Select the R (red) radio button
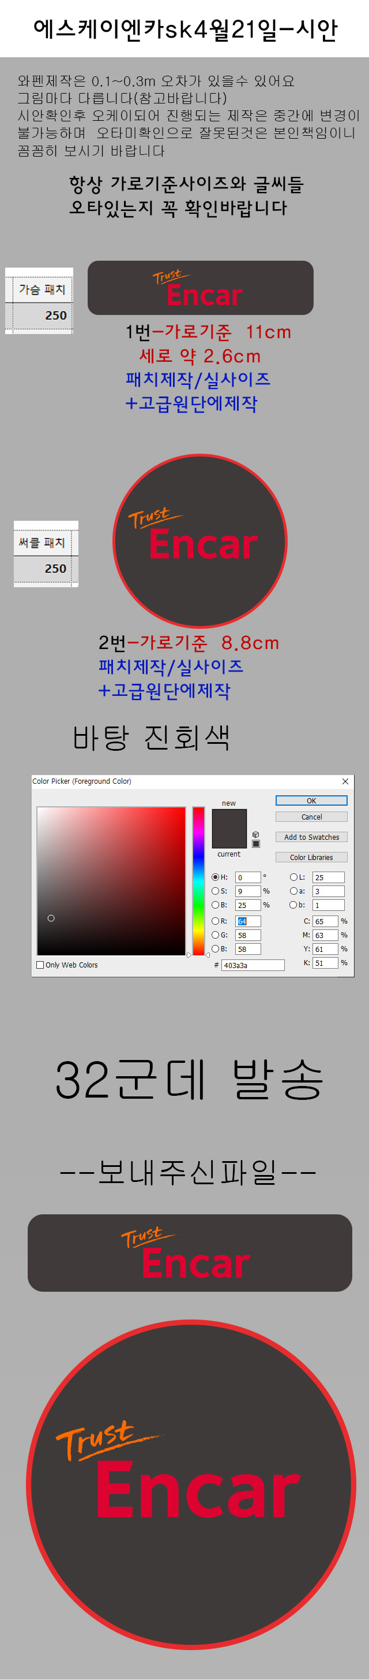 point(215,921)
